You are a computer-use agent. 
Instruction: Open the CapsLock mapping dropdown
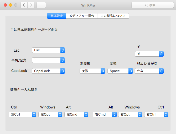pos(48,71)
